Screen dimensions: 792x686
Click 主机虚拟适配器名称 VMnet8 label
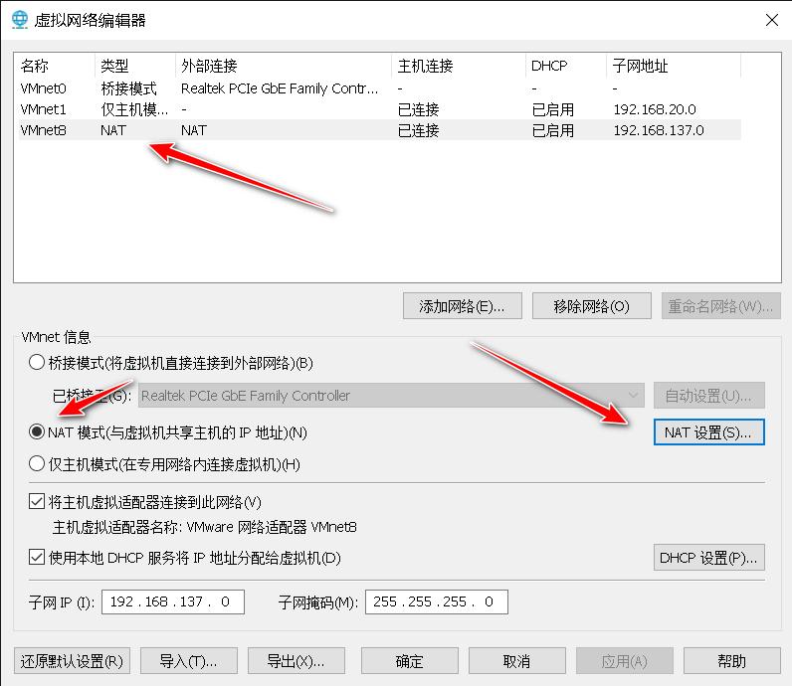(205, 527)
